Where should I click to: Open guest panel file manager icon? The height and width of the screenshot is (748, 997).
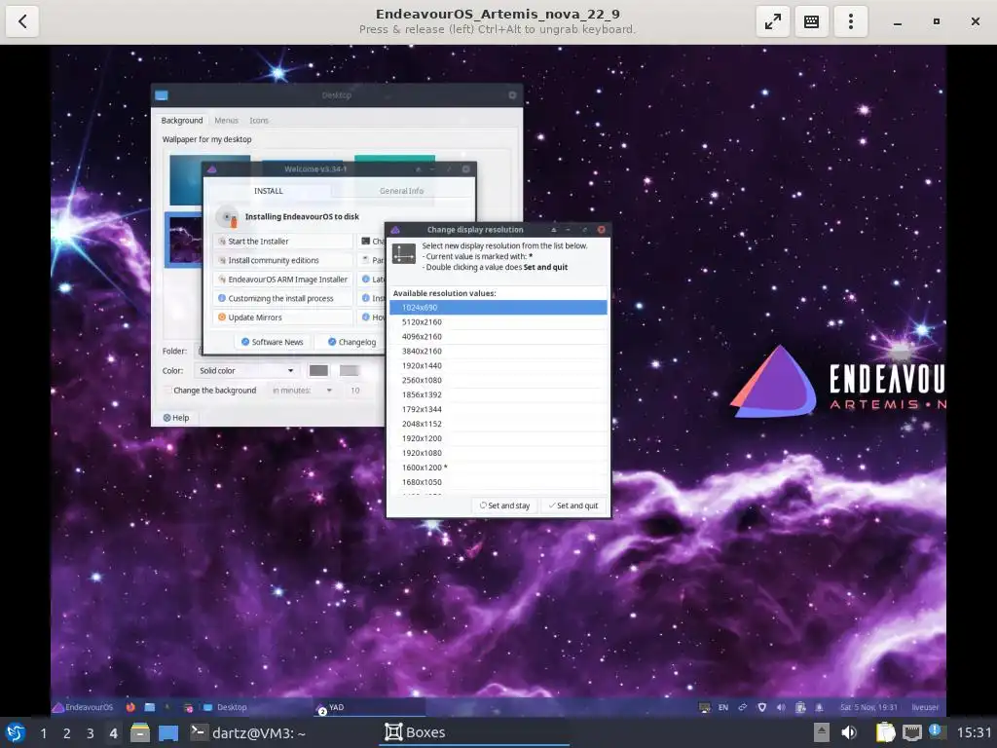click(x=149, y=707)
